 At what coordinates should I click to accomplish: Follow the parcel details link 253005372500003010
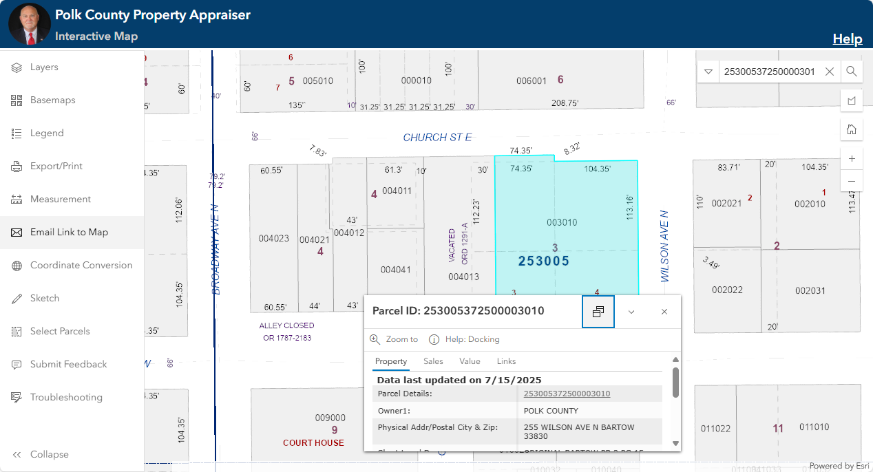coord(568,394)
